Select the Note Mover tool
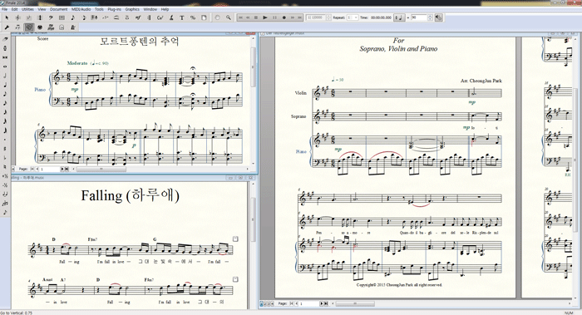 [x=17, y=27]
